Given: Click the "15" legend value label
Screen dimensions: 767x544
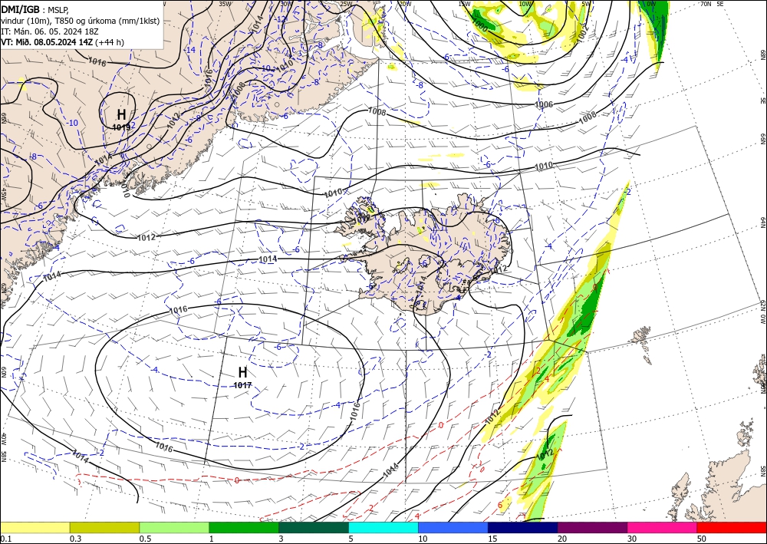Looking at the screenshot, I should (x=492, y=539).
